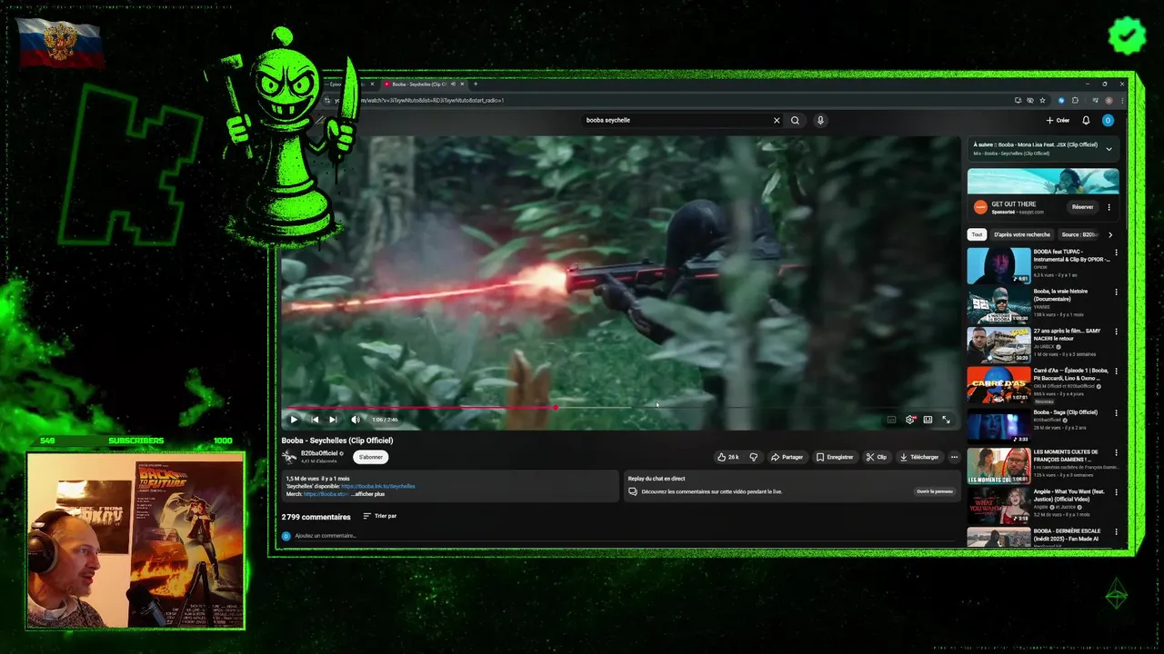
Task: Click the Réserver sponsored ad button
Action: (x=1082, y=206)
